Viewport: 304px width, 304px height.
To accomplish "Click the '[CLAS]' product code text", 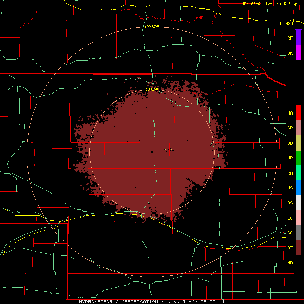I will point(285,23).
